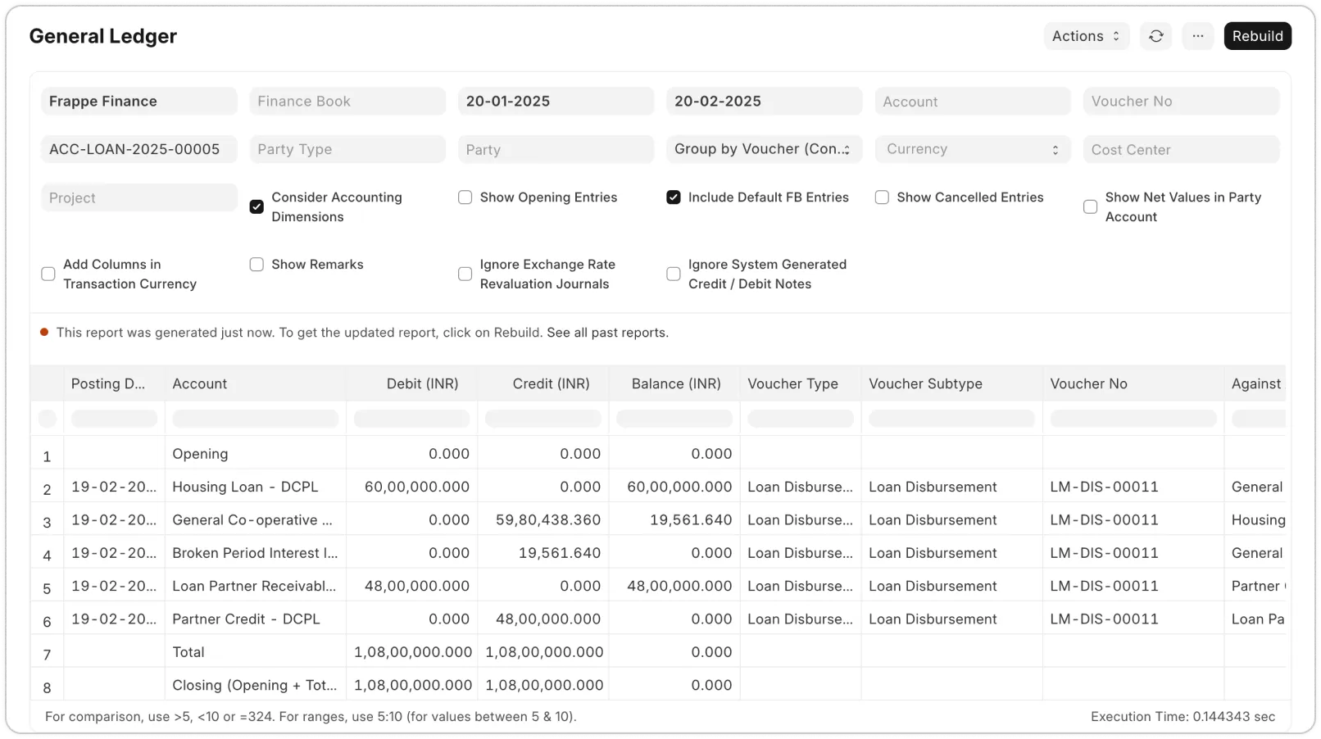1321x739 pixels.
Task: Enable Add Columns in Transaction Currency
Action: coord(48,274)
